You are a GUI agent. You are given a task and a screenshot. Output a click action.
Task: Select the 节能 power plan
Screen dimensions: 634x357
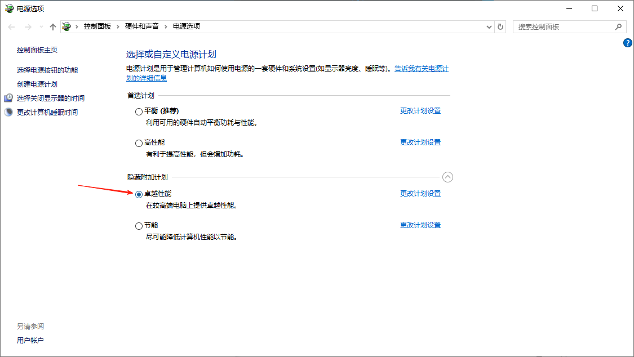point(139,226)
